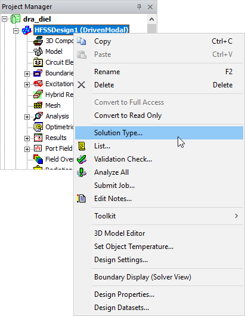
Task: Click the Results plot icon
Action: pyautogui.click(x=38, y=138)
